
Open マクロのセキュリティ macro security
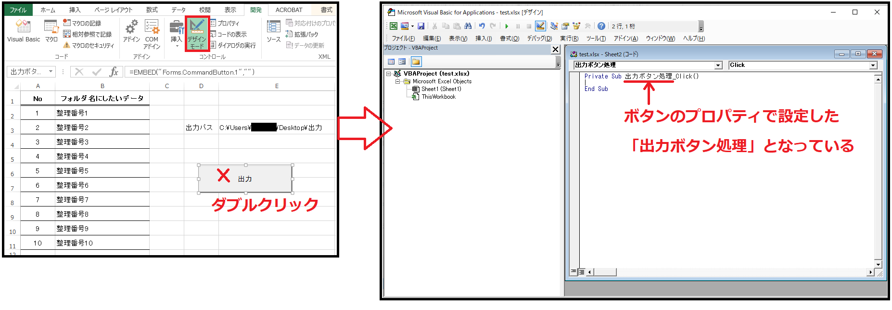coord(89,45)
